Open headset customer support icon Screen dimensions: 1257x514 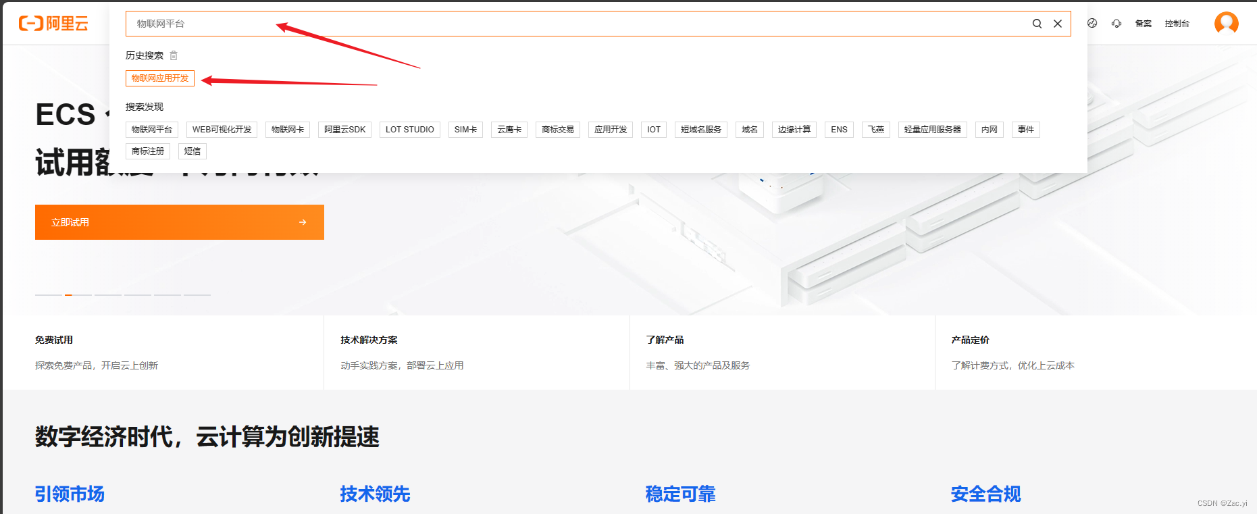[x=1117, y=23]
